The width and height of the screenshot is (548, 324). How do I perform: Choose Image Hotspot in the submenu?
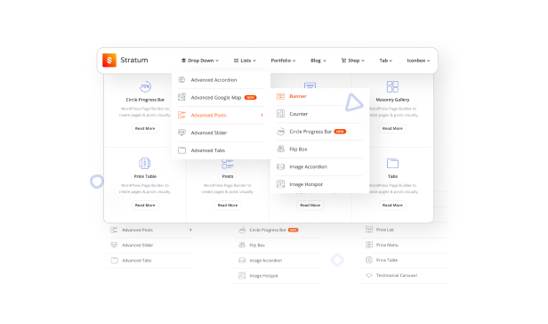[x=319, y=184]
